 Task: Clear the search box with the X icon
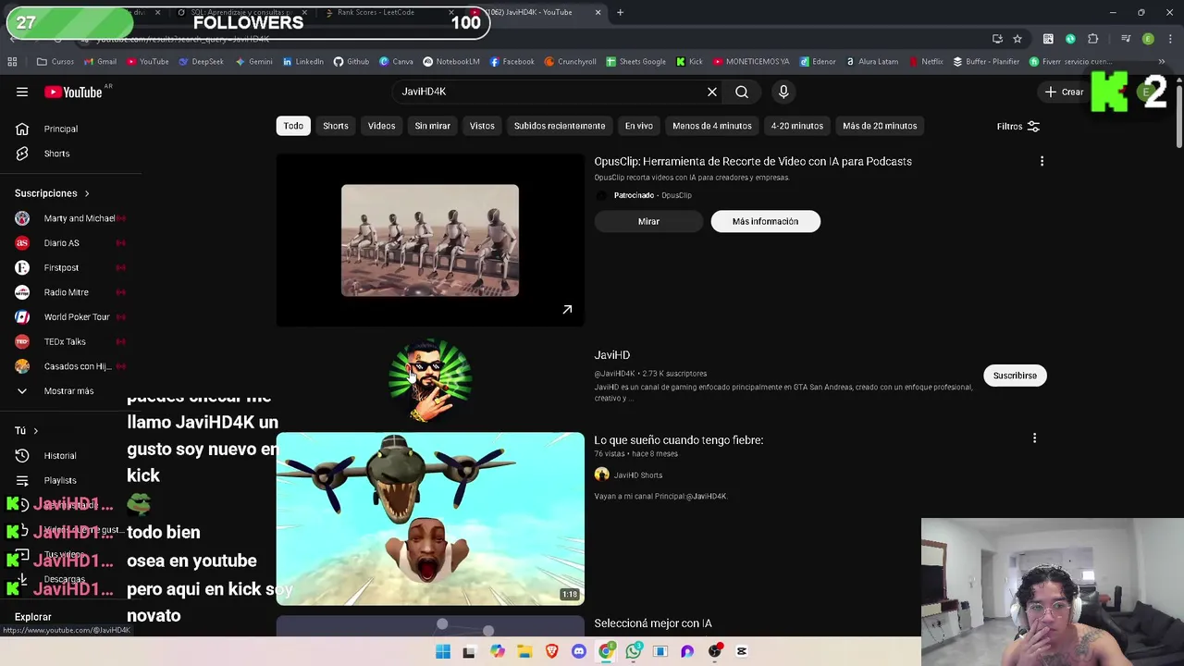tap(712, 92)
